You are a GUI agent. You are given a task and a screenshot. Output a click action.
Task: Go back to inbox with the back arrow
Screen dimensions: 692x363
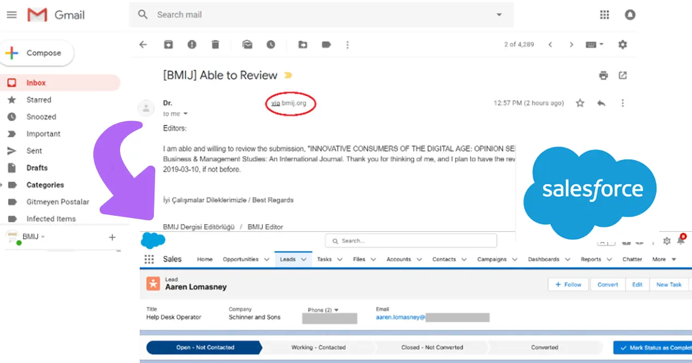[x=143, y=45]
